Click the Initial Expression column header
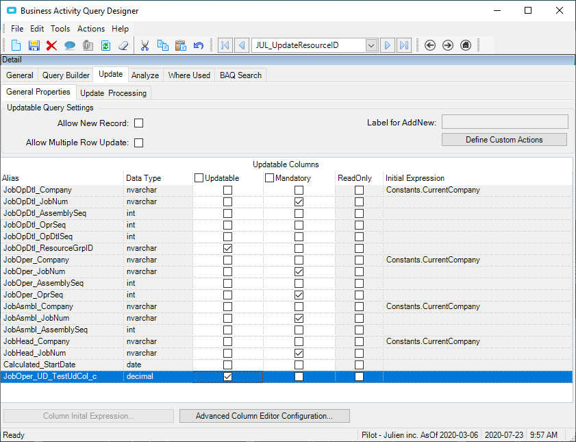 pyautogui.click(x=477, y=178)
